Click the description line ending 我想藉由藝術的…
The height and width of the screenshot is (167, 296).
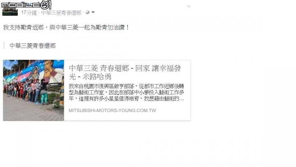click(126, 99)
